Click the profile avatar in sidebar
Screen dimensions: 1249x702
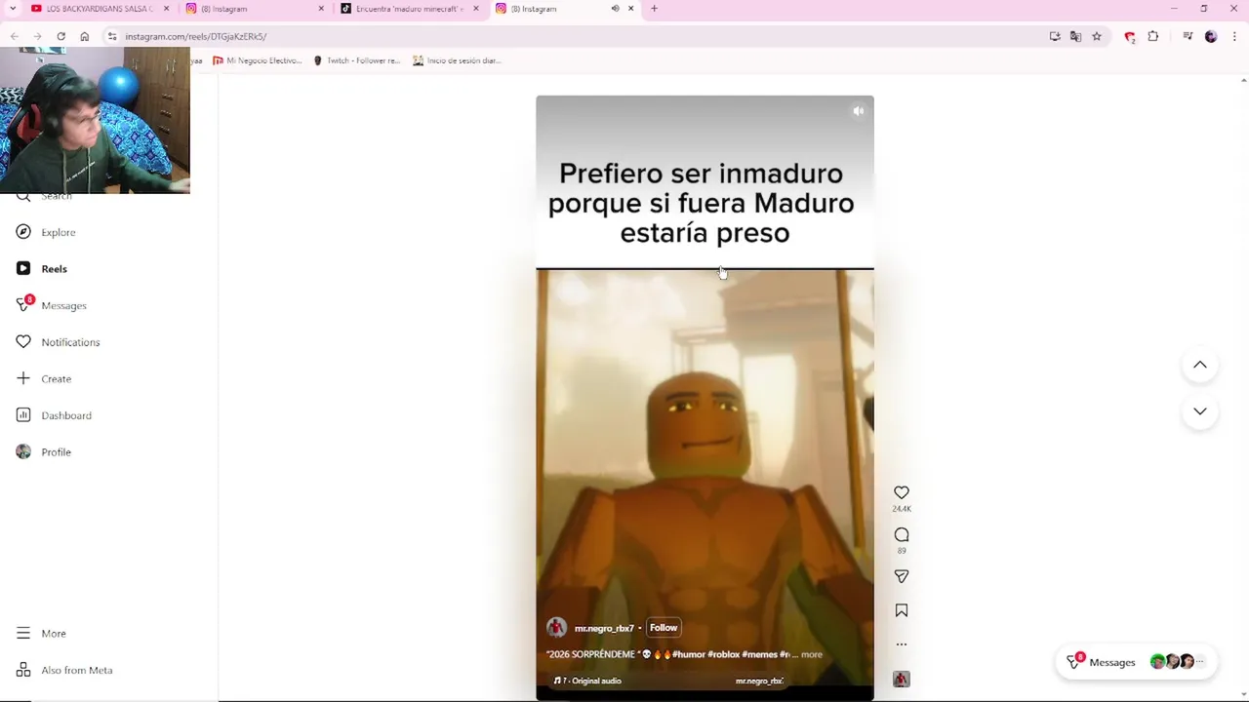pyautogui.click(x=23, y=452)
